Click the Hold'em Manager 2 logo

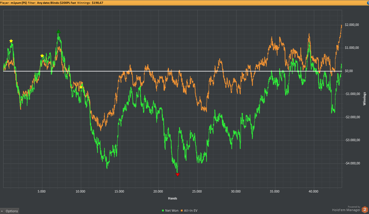364,210
